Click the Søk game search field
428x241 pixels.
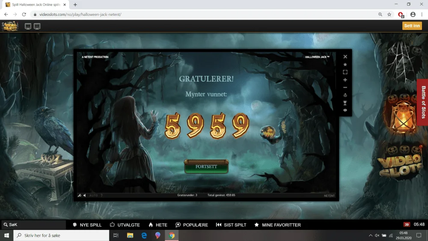click(x=33, y=225)
